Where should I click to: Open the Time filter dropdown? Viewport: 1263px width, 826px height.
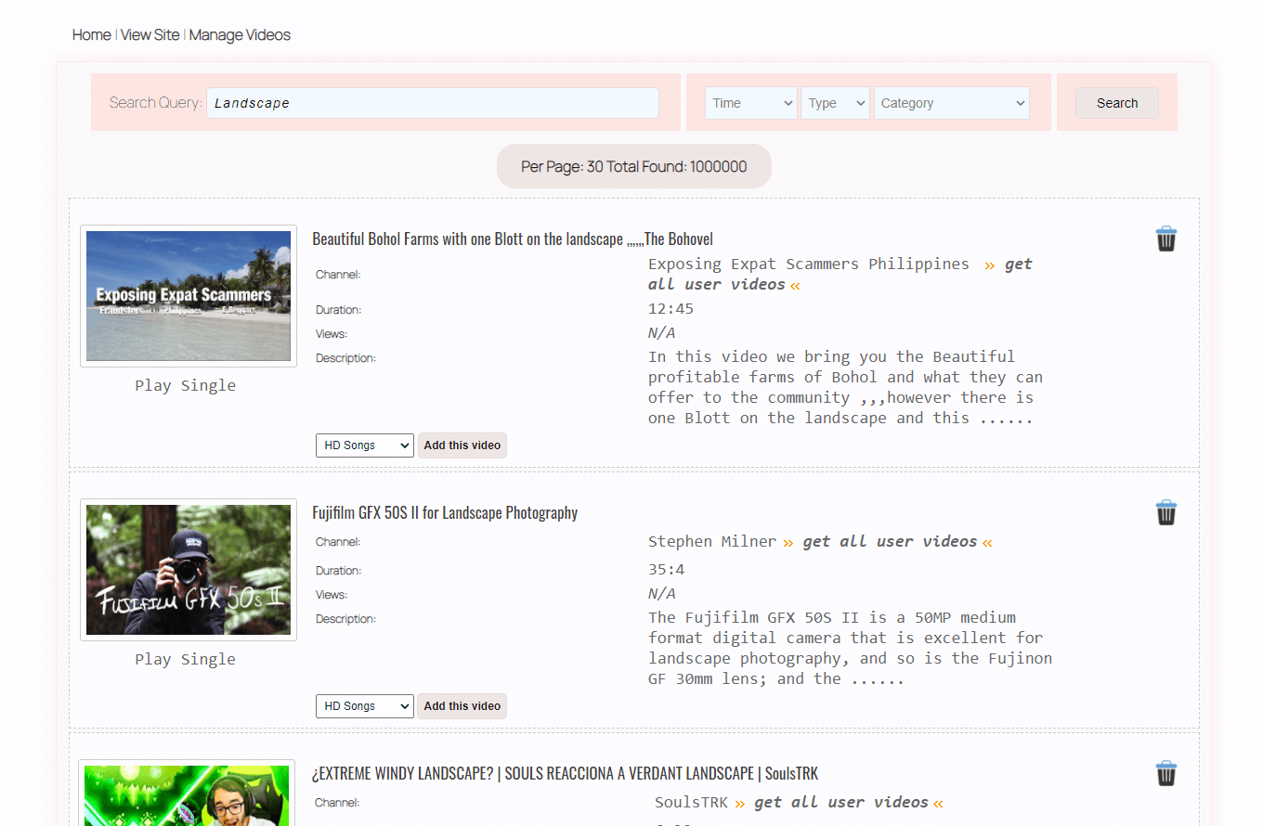[x=750, y=103]
